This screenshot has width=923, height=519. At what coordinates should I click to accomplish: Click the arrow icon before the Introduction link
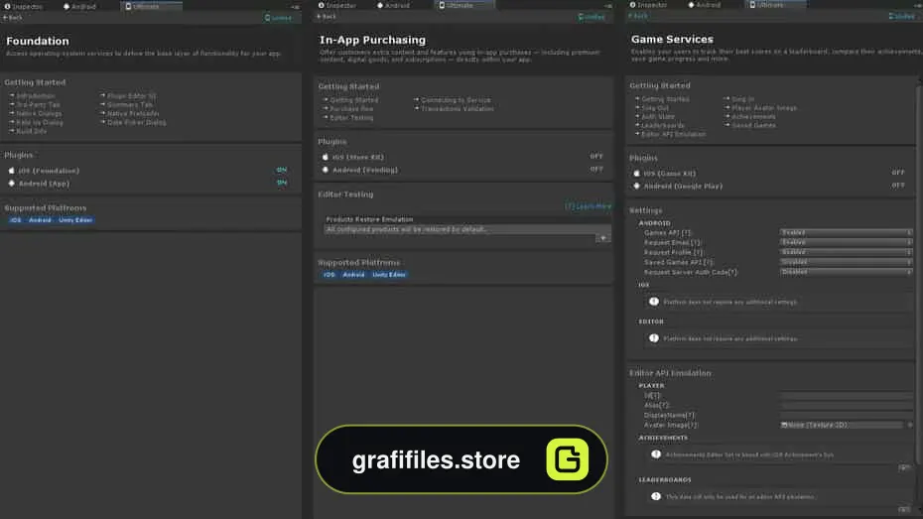(x=12, y=95)
